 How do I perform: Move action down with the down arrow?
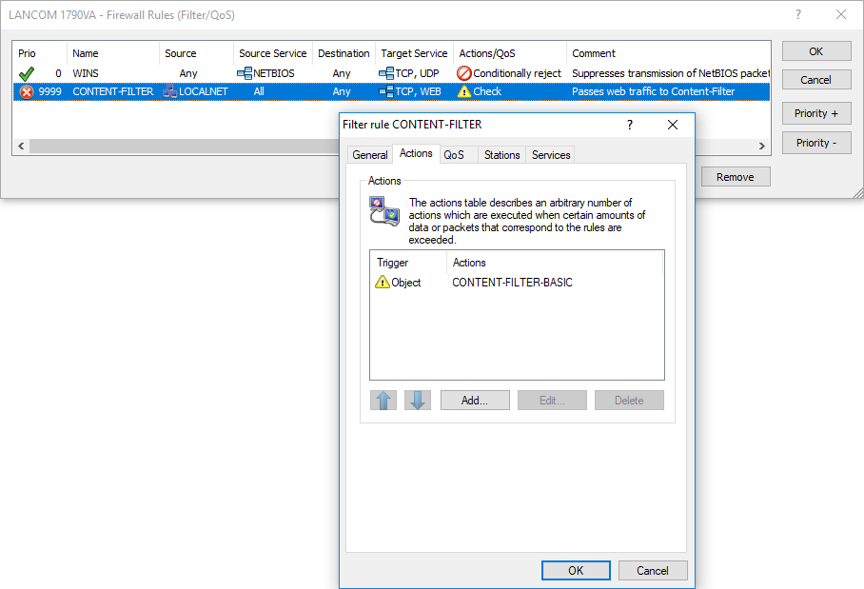click(x=417, y=401)
